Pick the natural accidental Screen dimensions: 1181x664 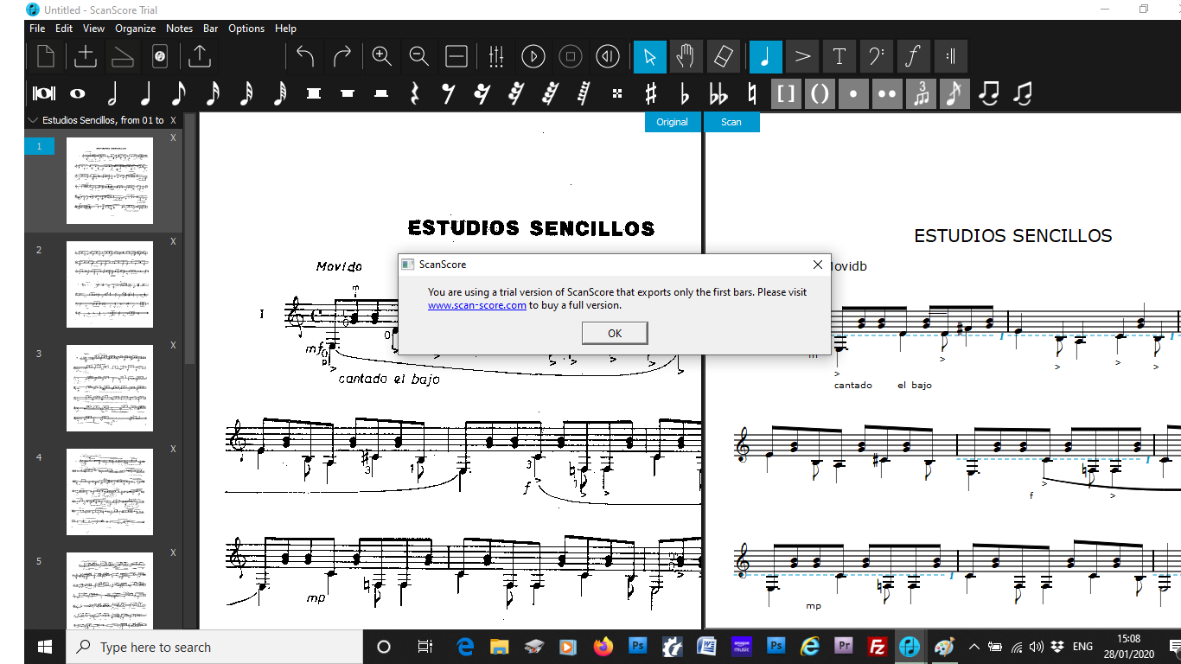click(x=750, y=93)
